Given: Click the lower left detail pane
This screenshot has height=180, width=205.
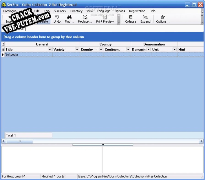Looking at the screenshot, I should pyautogui.click(x=52, y=160).
